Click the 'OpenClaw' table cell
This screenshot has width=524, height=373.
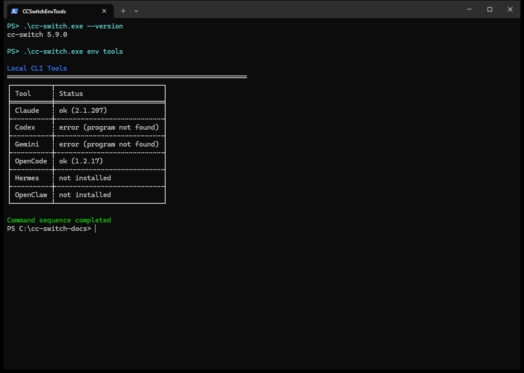pyautogui.click(x=31, y=195)
